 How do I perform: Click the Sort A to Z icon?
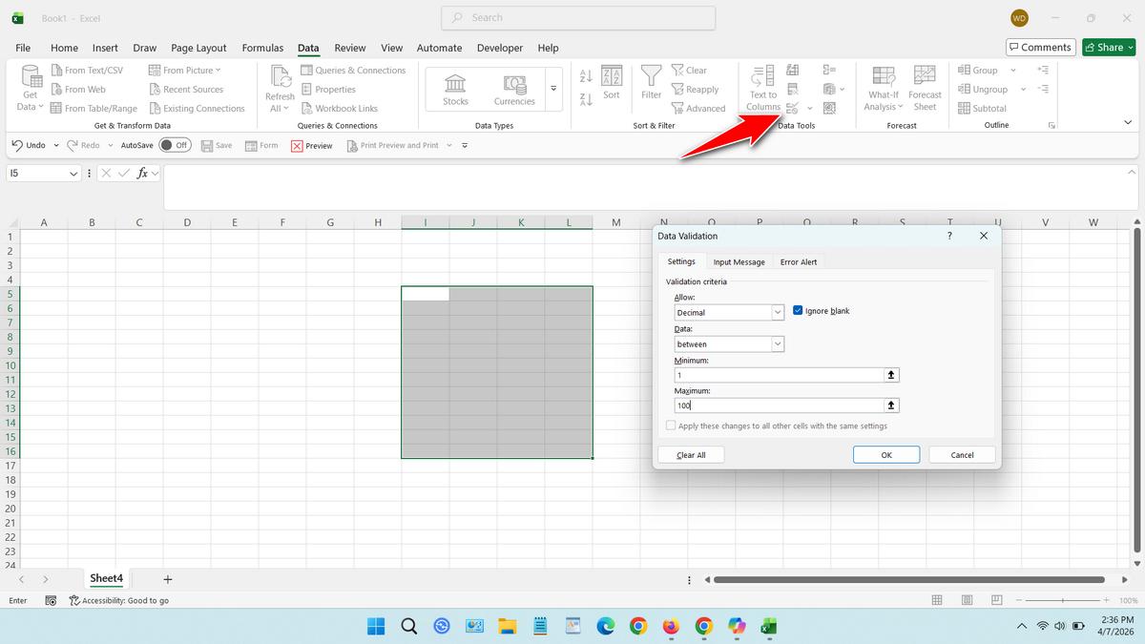point(586,76)
